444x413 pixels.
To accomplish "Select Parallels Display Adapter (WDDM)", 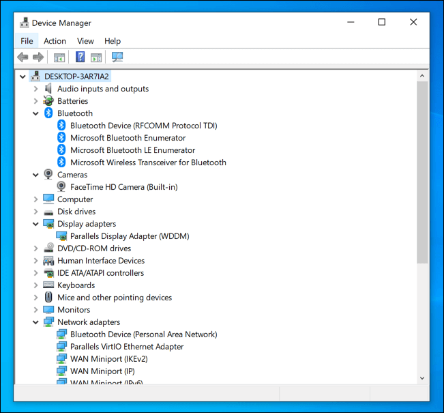I will (x=130, y=236).
